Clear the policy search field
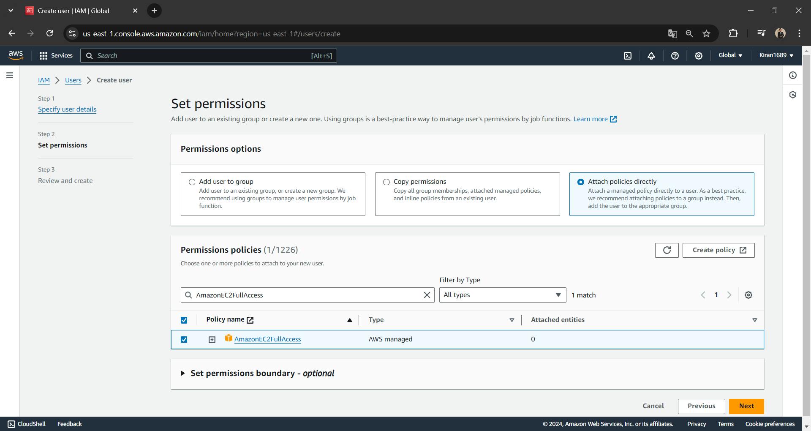The width and height of the screenshot is (811, 431). pos(427,295)
